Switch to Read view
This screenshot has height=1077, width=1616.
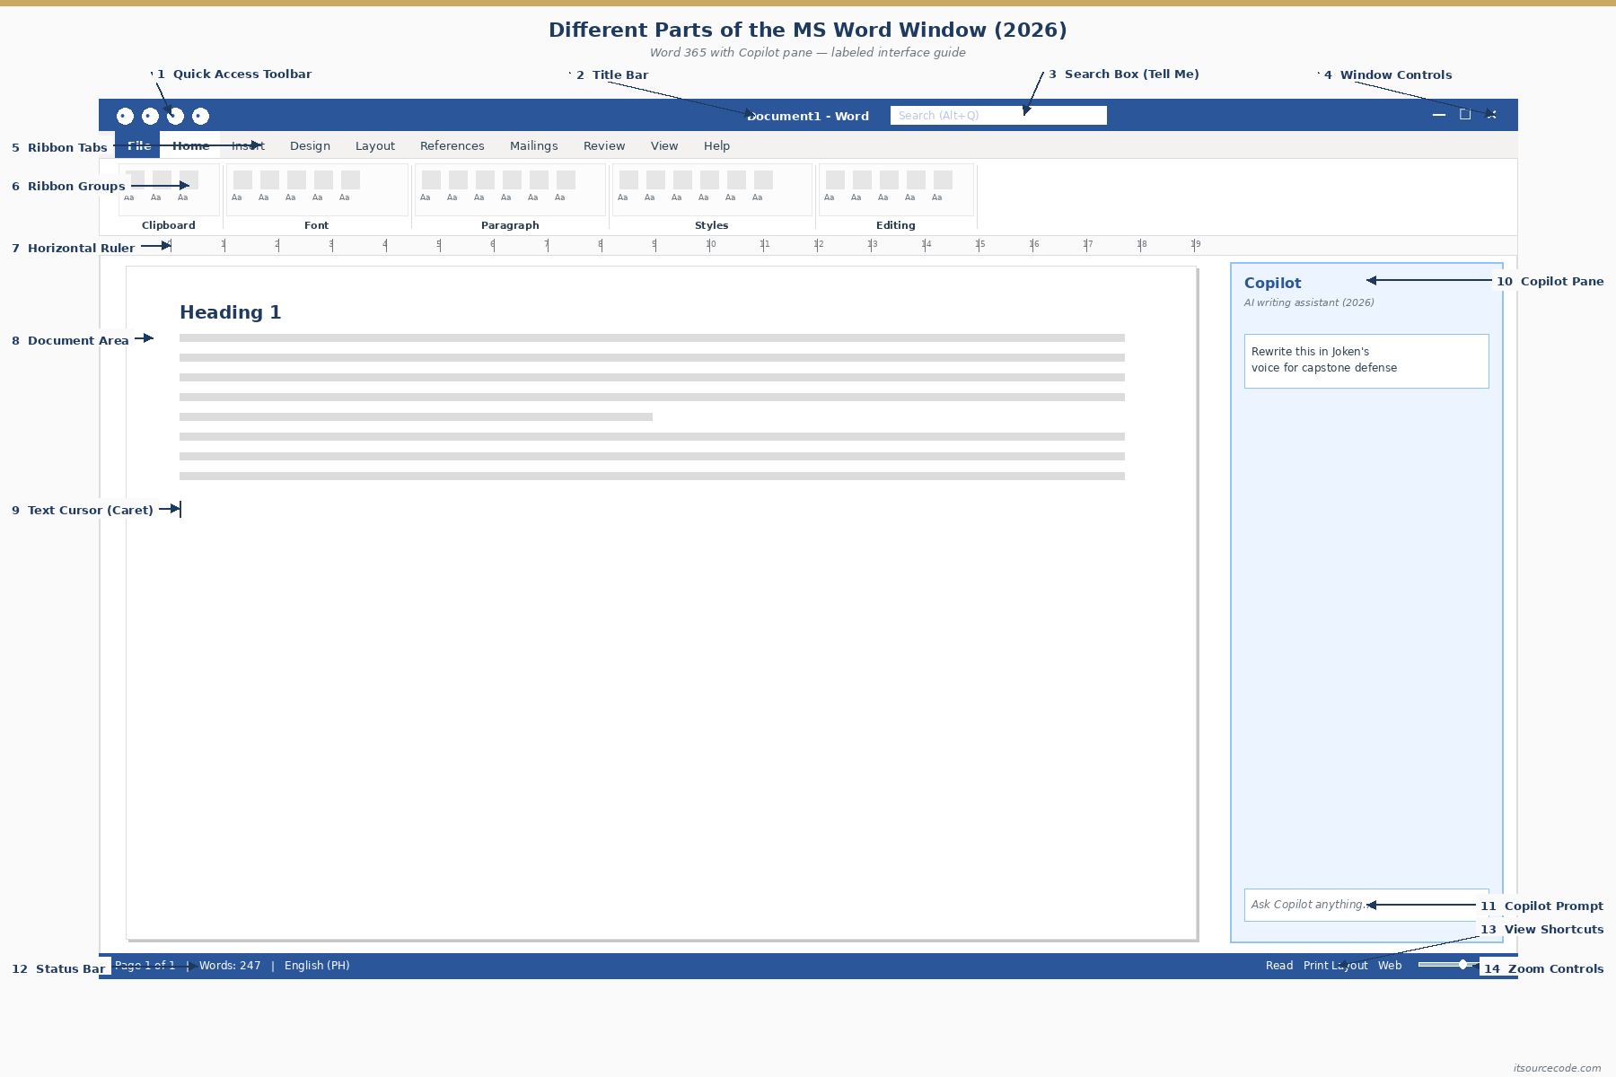(x=1279, y=966)
